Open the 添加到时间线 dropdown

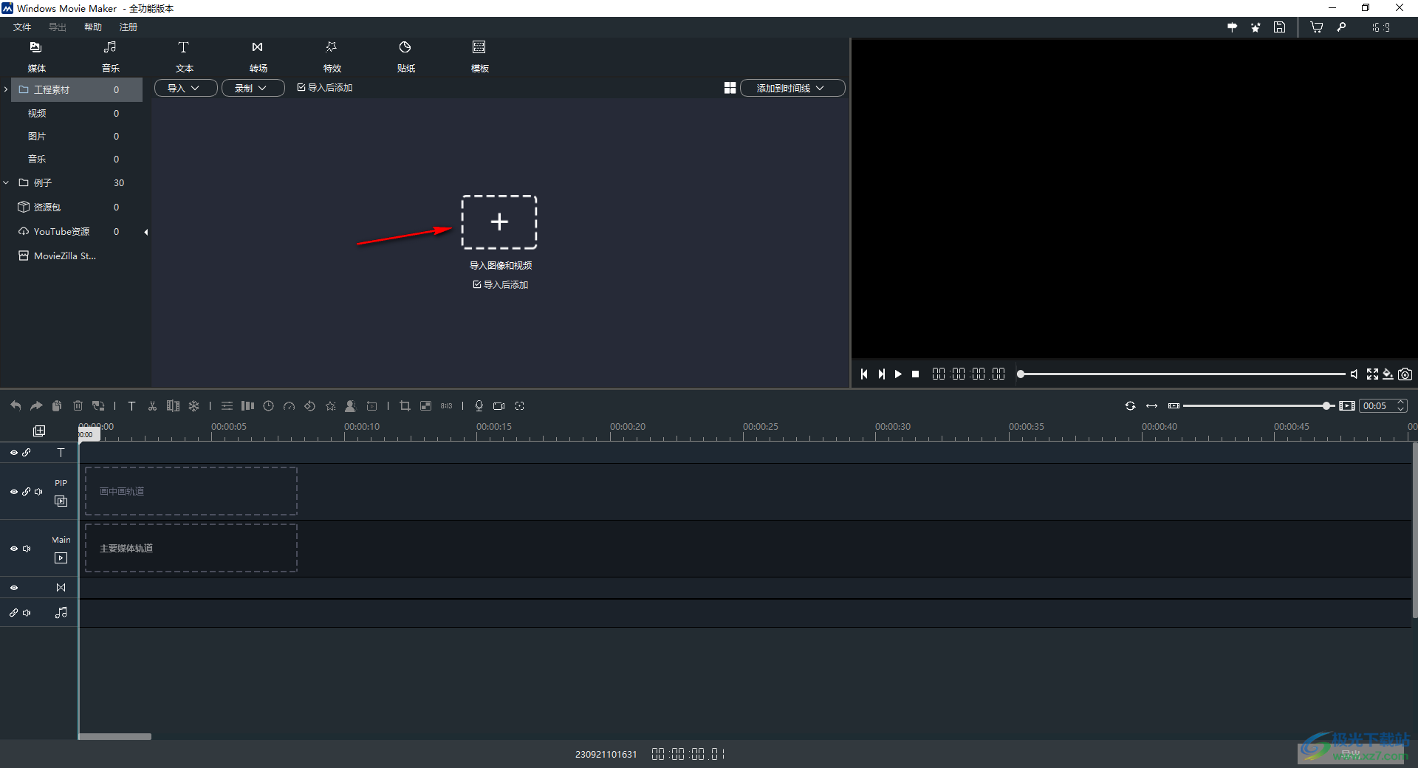(792, 88)
